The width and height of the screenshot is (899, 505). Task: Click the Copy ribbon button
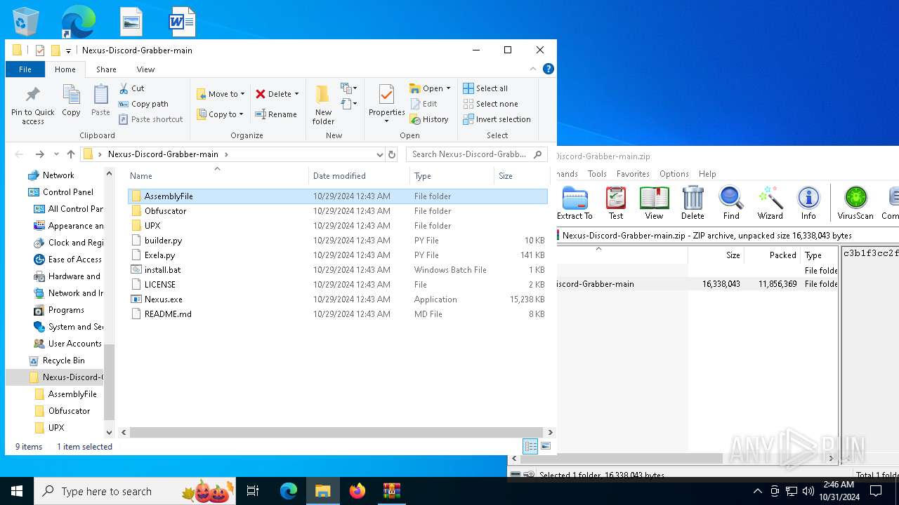tap(71, 100)
